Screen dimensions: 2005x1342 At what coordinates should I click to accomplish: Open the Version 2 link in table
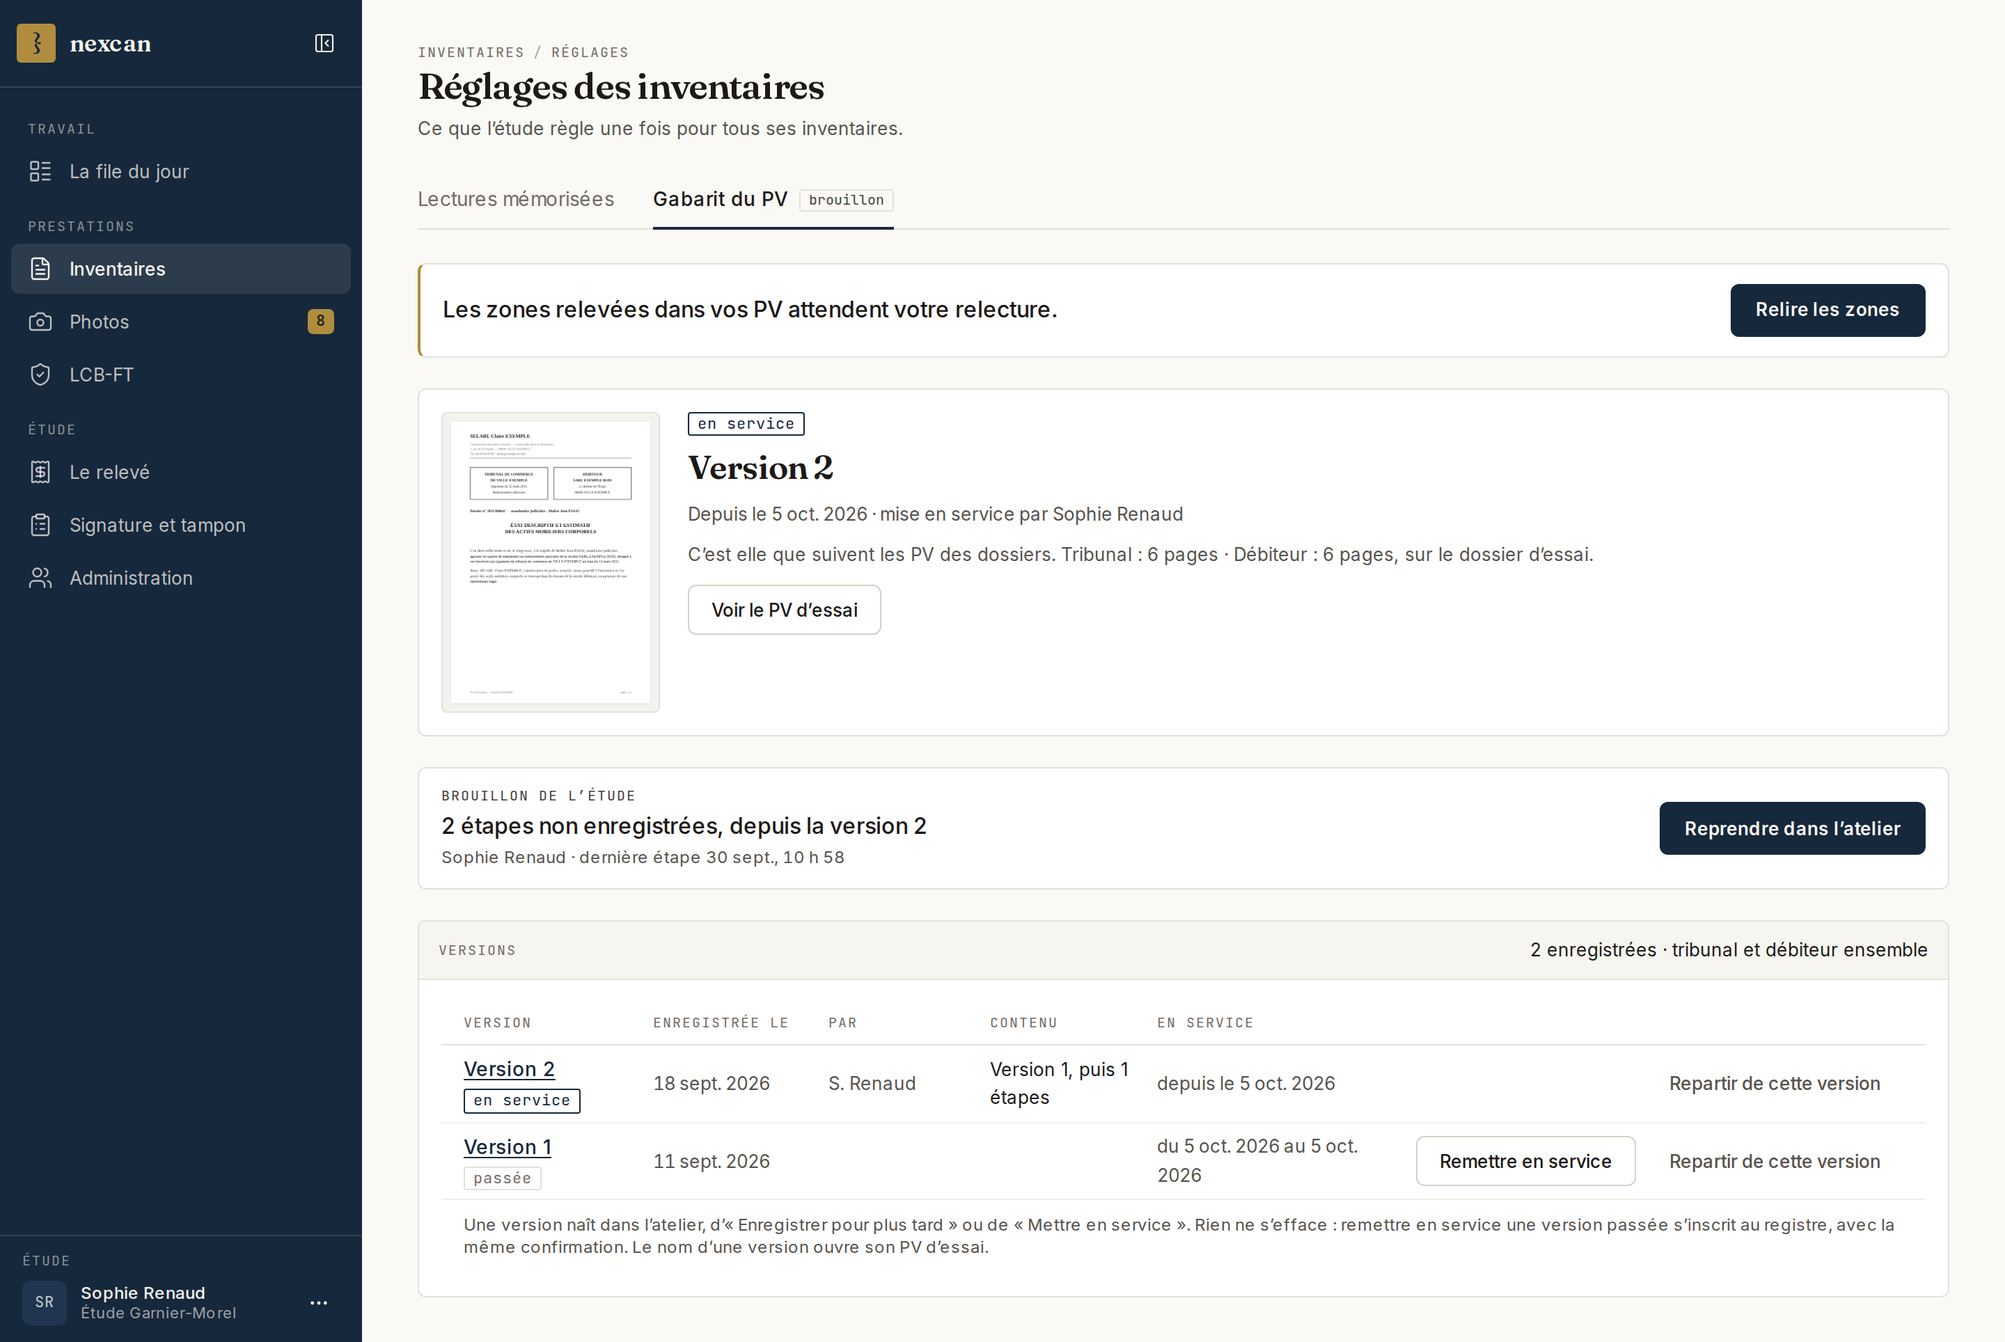[510, 1070]
